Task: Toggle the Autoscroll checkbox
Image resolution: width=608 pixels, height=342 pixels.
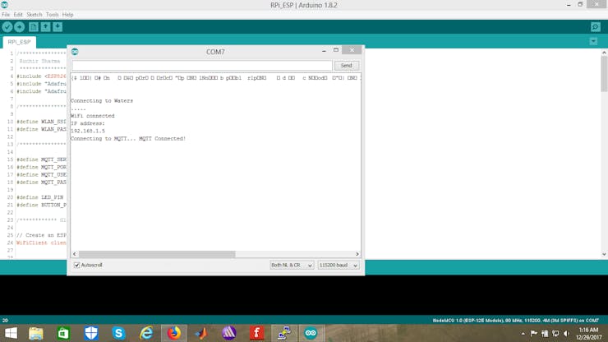Action: (x=76, y=266)
